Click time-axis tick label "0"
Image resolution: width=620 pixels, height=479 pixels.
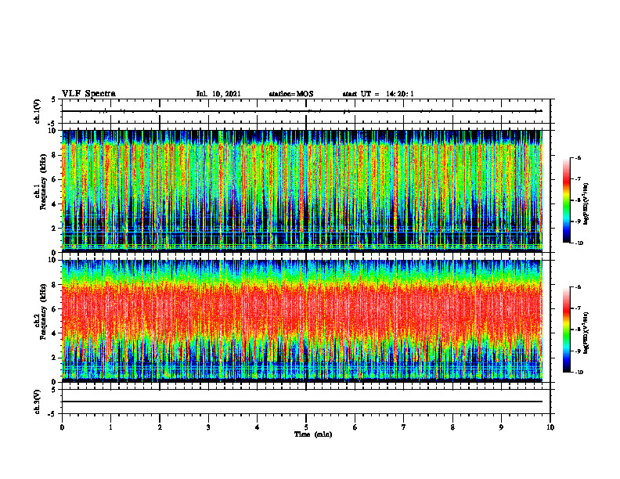pos(62,427)
